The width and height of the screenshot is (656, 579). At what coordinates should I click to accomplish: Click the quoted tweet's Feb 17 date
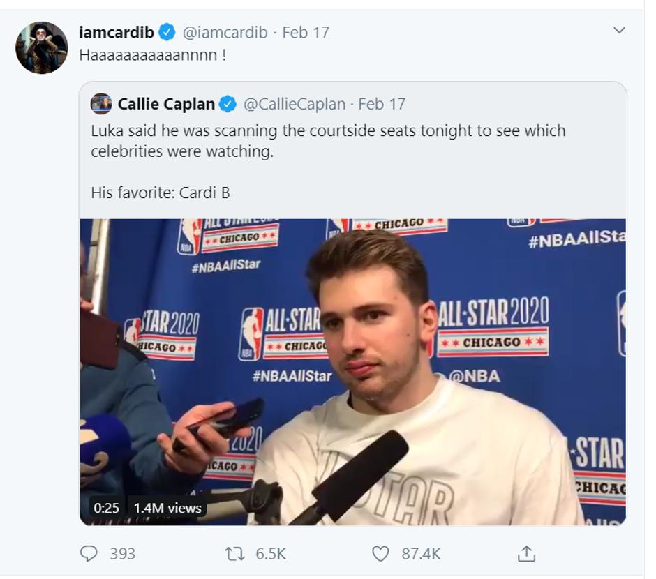pyautogui.click(x=382, y=105)
